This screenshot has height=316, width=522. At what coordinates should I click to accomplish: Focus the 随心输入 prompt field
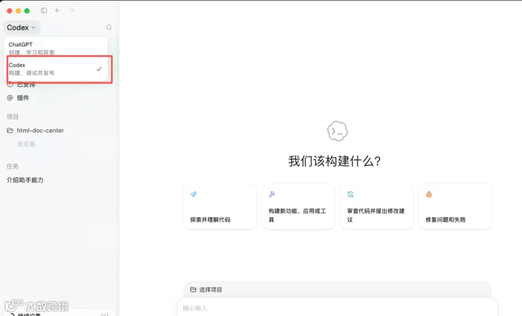pyautogui.click(x=338, y=308)
